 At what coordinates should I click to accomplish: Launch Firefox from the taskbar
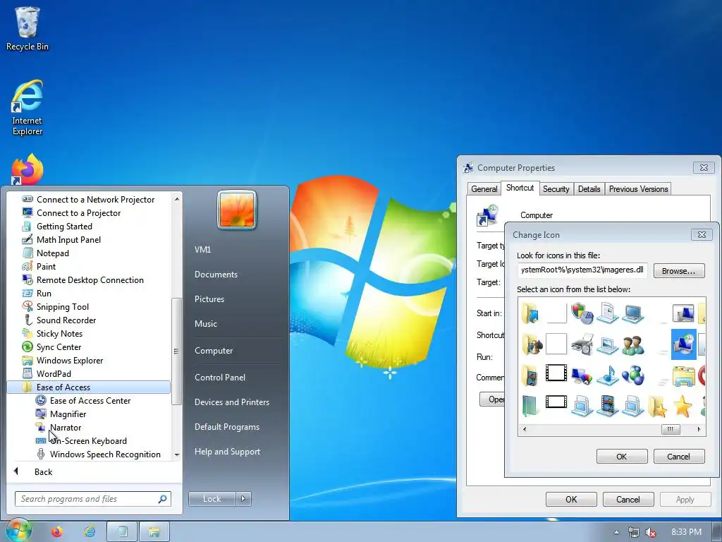(x=57, y=532)
